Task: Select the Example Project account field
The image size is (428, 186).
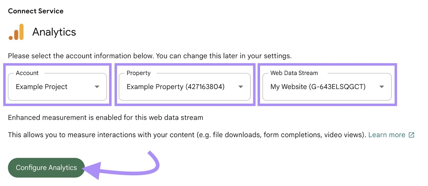Action: tap(41, 86)
